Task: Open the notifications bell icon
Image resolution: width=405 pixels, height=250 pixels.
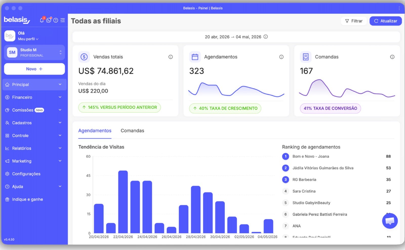Action: click(x=42, y=20)
